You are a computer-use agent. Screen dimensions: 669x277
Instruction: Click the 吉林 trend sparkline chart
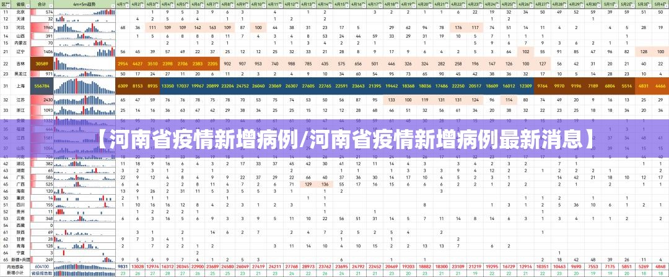tap(84, 63)
